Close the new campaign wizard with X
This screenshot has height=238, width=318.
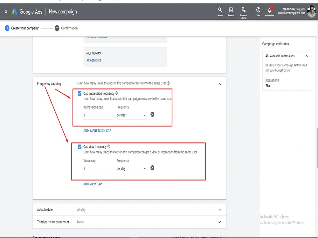[x=6, y=12]
